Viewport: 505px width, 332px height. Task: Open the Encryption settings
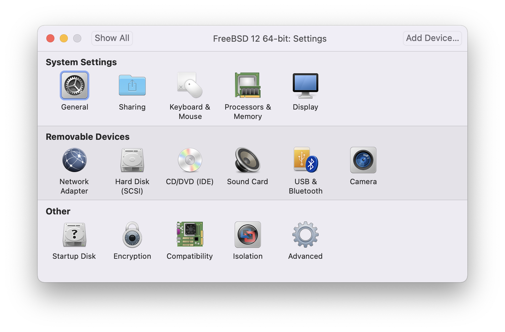132,235
